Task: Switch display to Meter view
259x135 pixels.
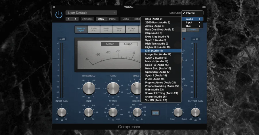Action: click(110, 44)
